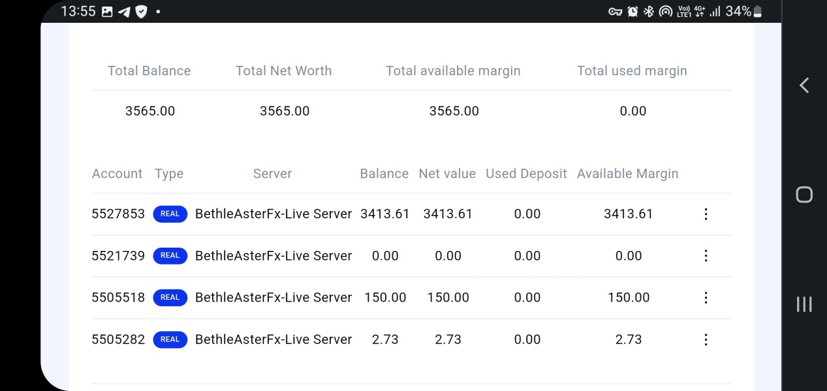Open options menu for account 5527853
This screenshot has width=827, height=391.
coord(706,214)
